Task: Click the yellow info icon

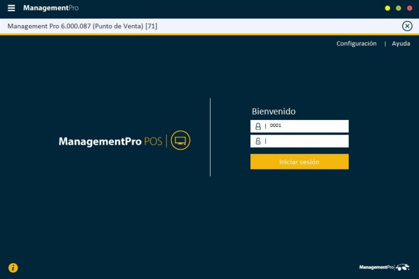Action: (13, 268)
